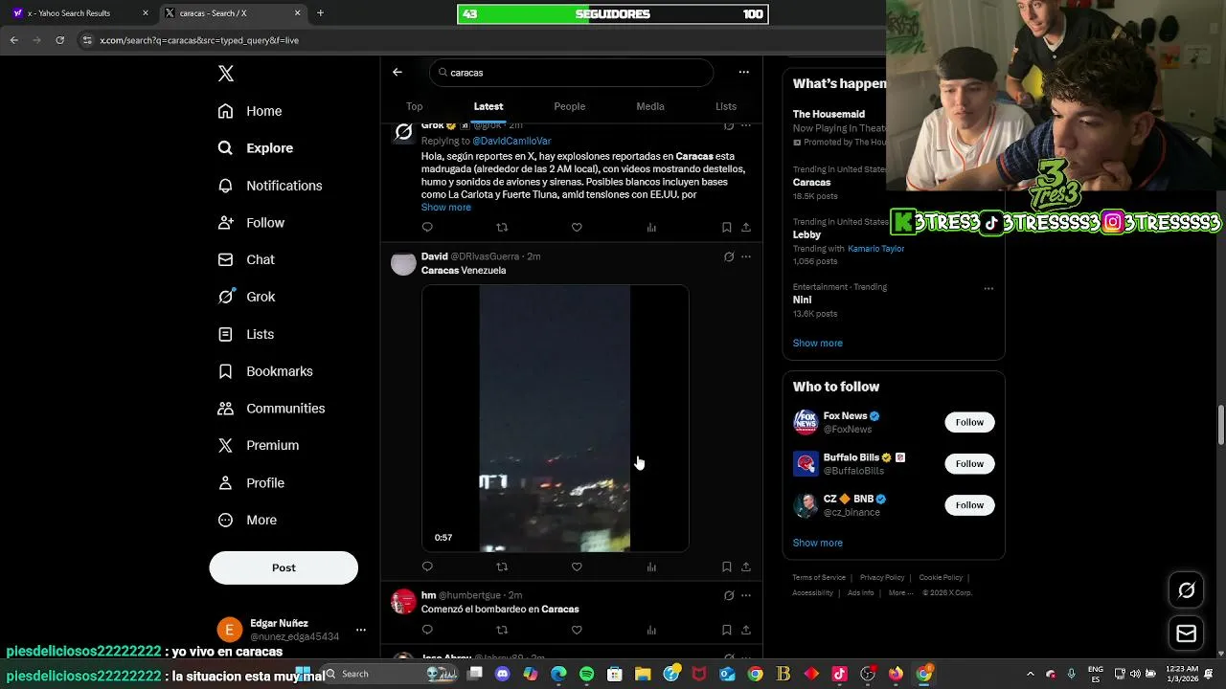Open Explore in the X sidebar

click(256, 148)
